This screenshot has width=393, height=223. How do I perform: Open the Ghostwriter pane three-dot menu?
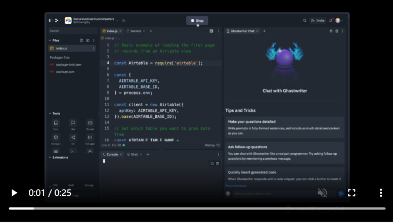pos(342,31)
